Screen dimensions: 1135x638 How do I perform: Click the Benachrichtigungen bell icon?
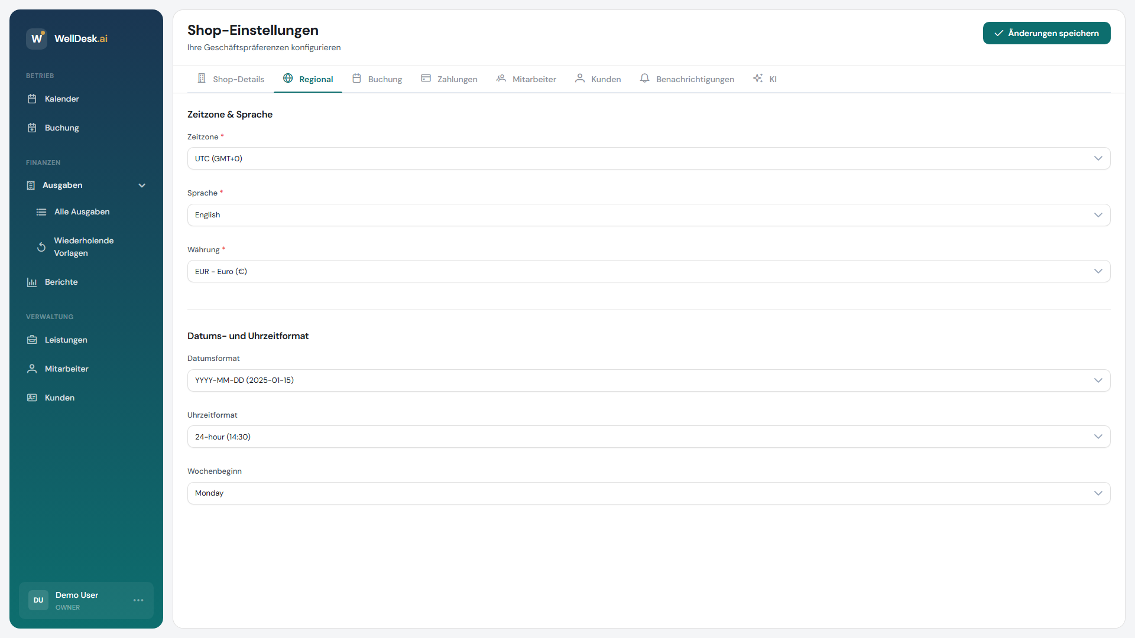click(644, 78)
